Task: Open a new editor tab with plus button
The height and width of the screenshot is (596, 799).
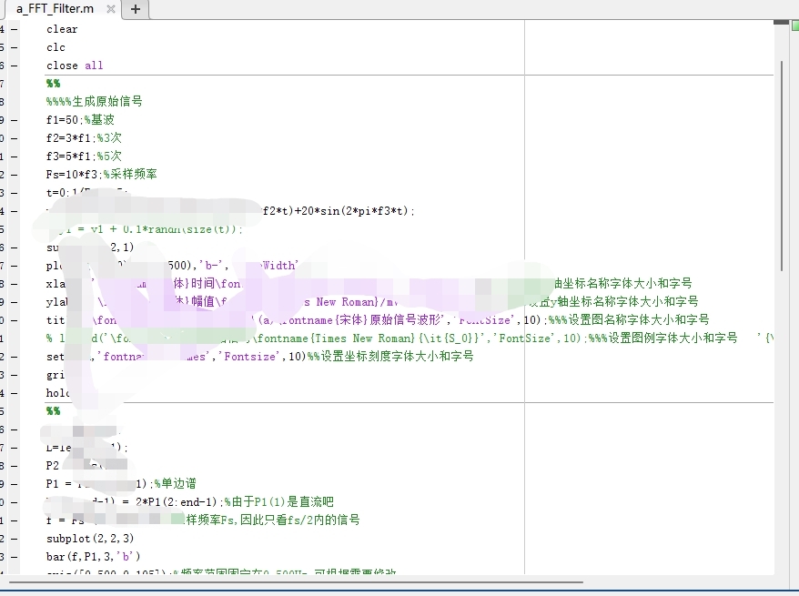Action: tap(136, 9)
